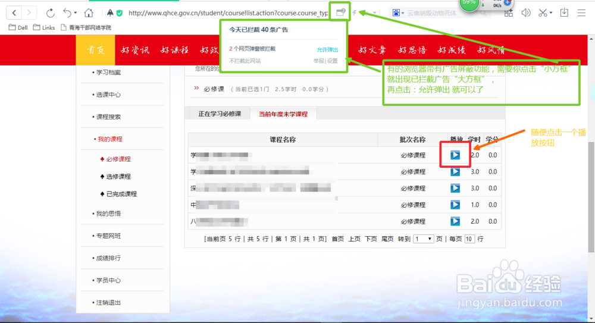The height and width of the screenshot is (323, 595).
Task: Go to 首页 first page of list
Action: 338,239
